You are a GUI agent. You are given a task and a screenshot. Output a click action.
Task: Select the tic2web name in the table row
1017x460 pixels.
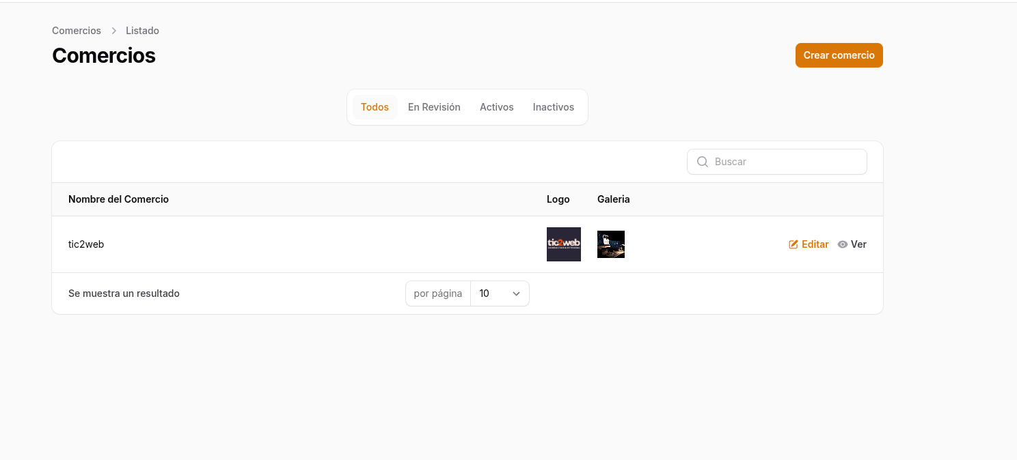point(86,244)
